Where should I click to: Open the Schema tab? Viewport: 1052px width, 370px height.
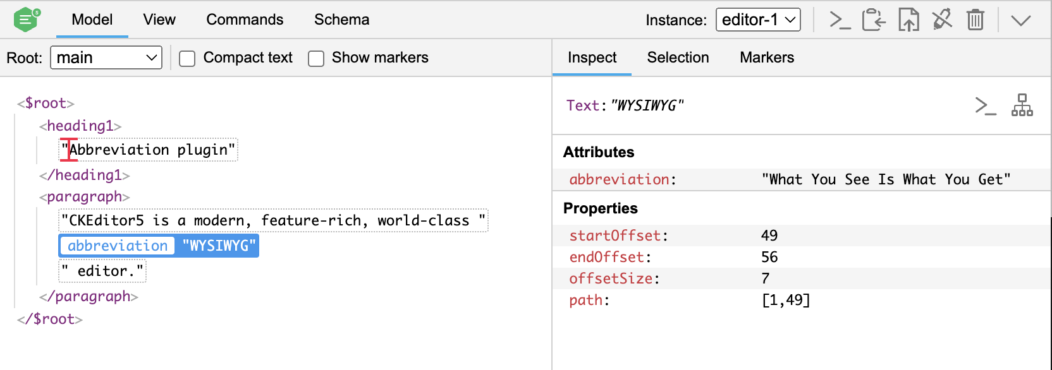pyautogui.click(x=341, y=20)
